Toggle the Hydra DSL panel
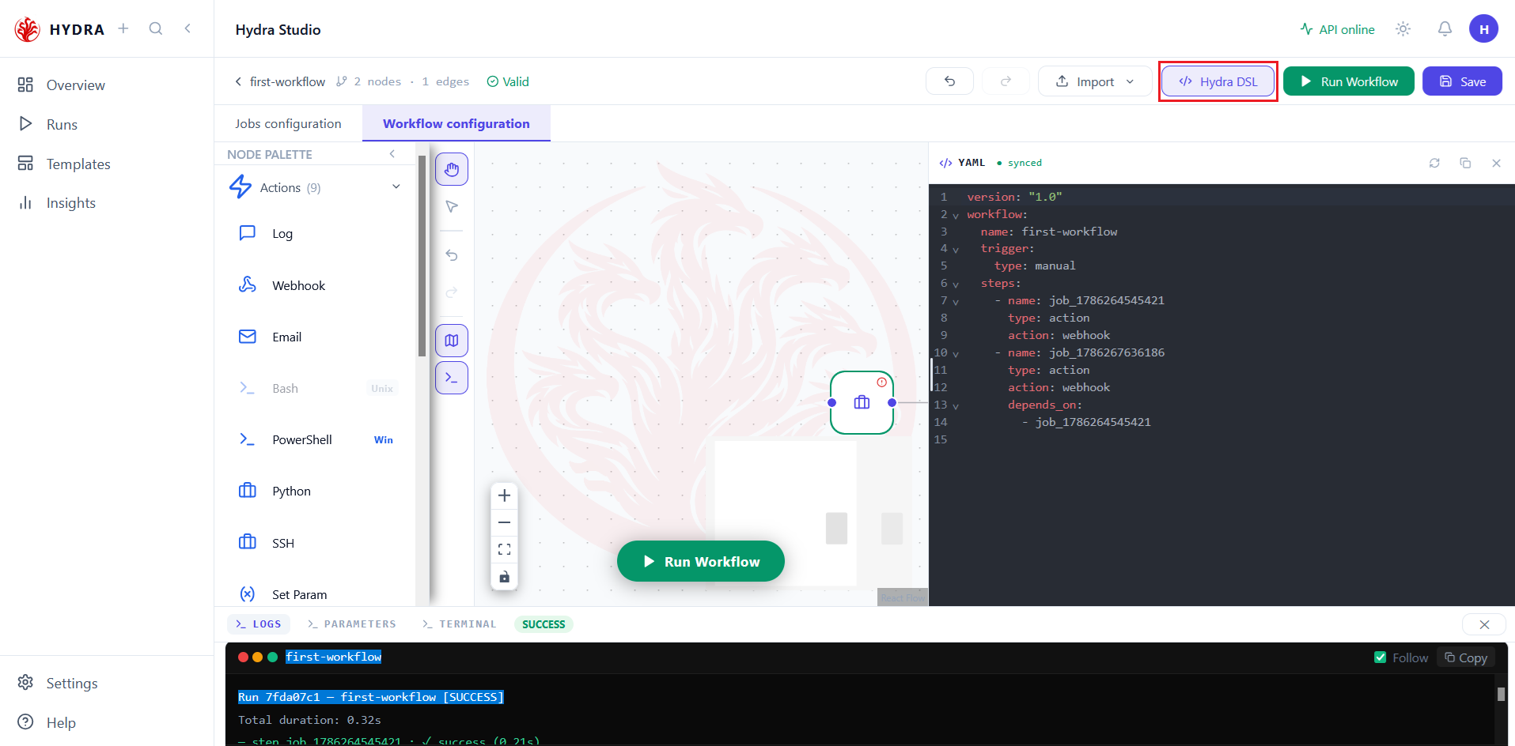The image size is (1515, 746). click(1218, 81)
